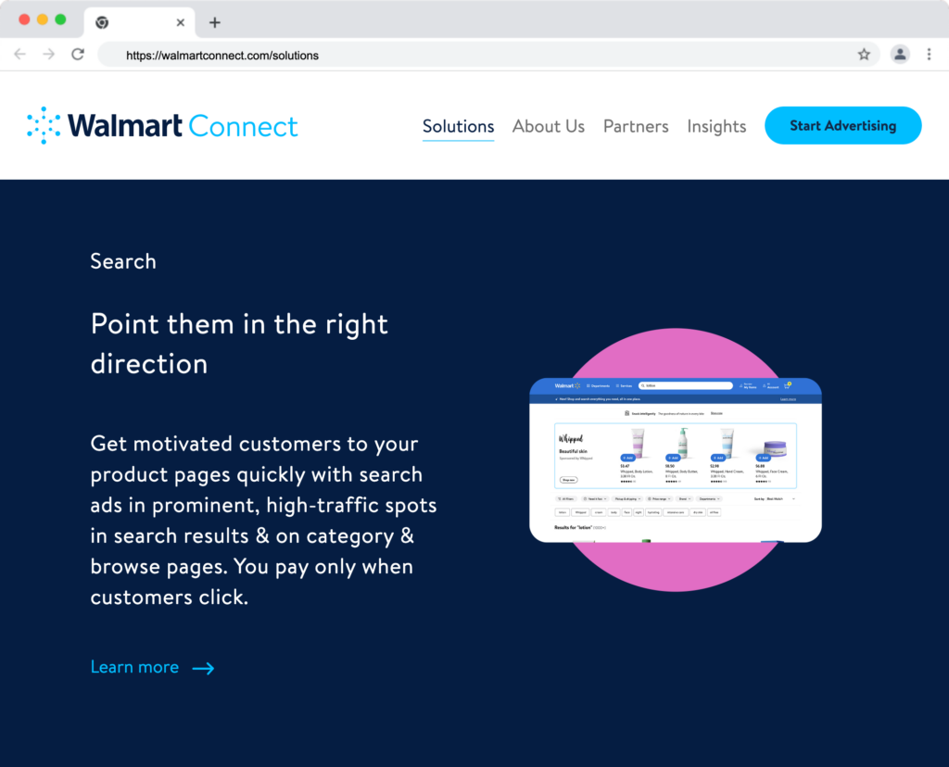This screenshot has width=949, height=767.
Task: Click the 'Search' section heading
Action: click(123, 261)
